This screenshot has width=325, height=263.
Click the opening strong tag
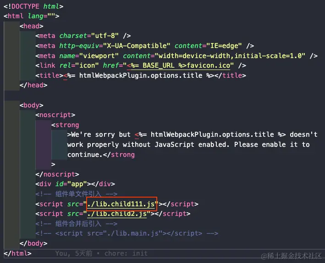(x=65, y=125)
